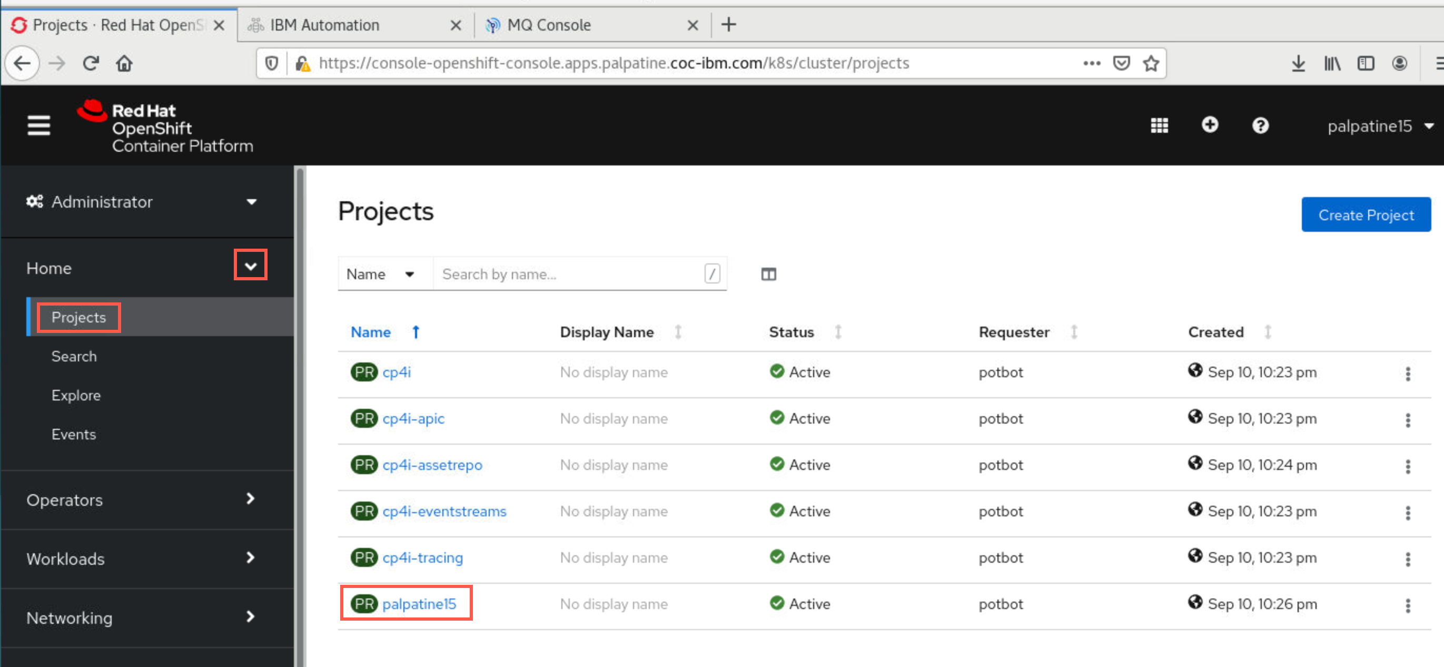The height and width of the screenshot is (667, 1444).
Task: Open the cp4i-assetrepo project link
Action: [x=432, y=466]
